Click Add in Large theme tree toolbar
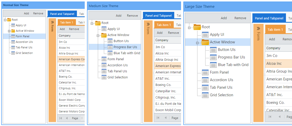This screenshot has height=126, width=292. (x=224, y=18)
